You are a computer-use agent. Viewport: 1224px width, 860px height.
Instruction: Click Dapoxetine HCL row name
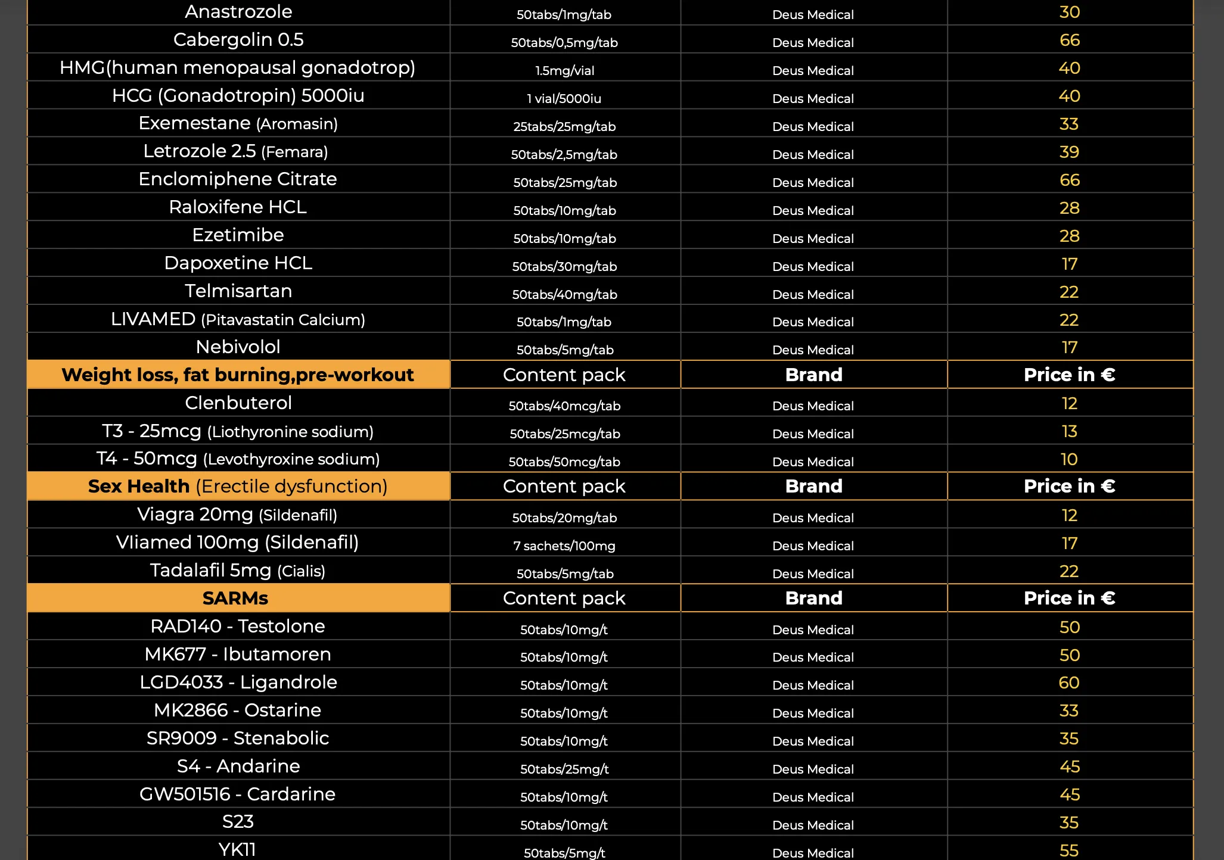pyautogui.click(x=238, y=263)
